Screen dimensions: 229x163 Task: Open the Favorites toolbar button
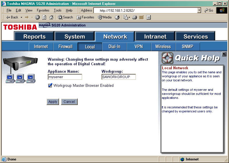tap(85, 17)
